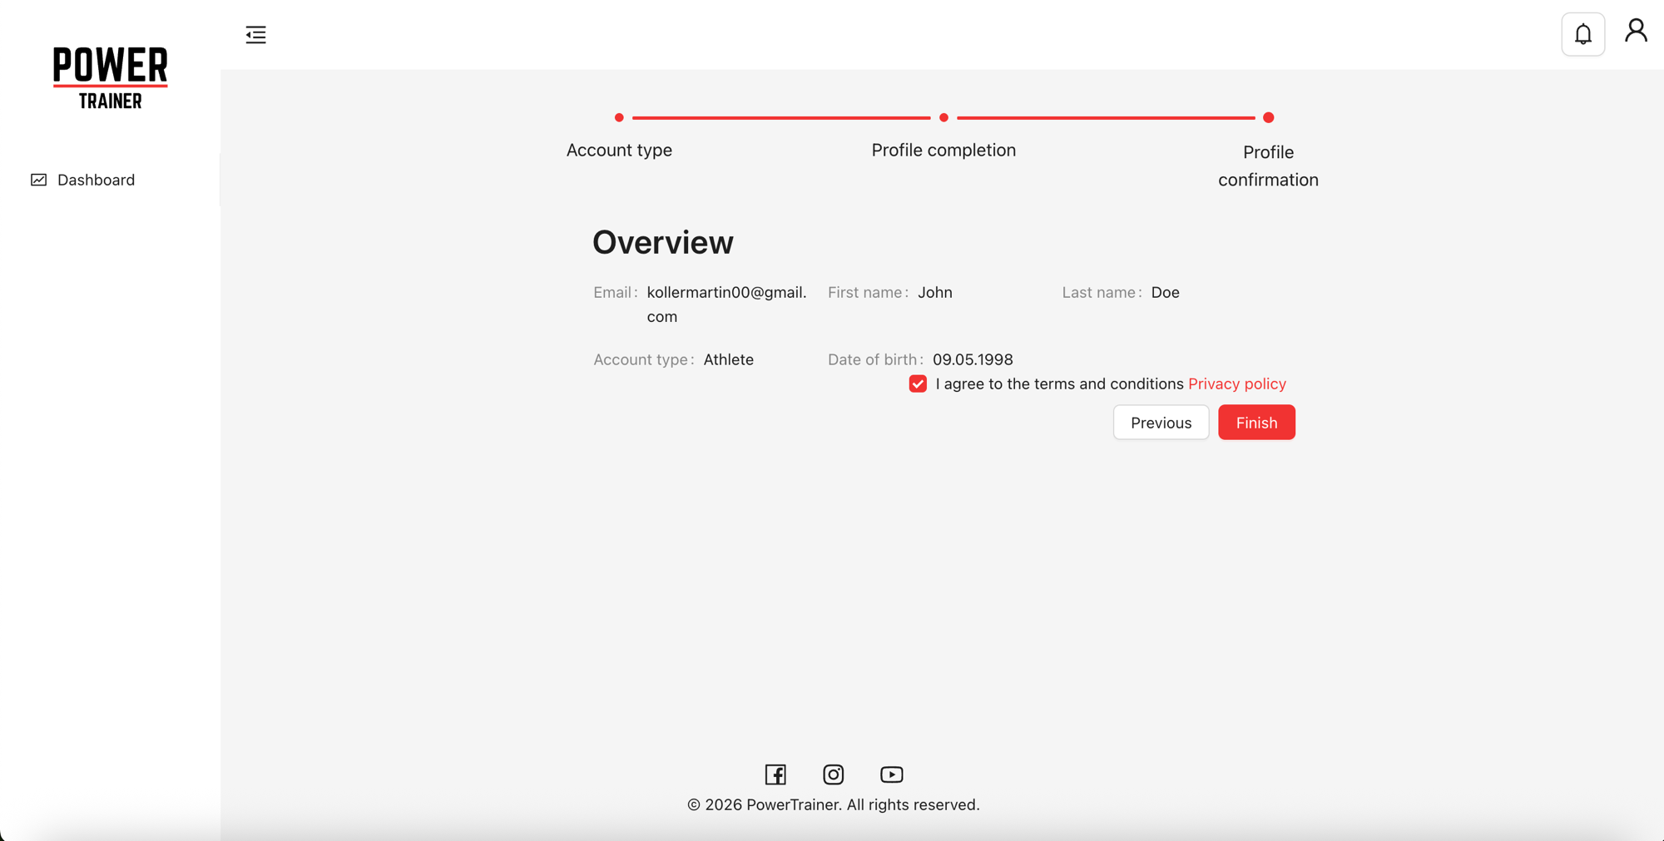Click the PowerTrainer logo

pos(111,77)
